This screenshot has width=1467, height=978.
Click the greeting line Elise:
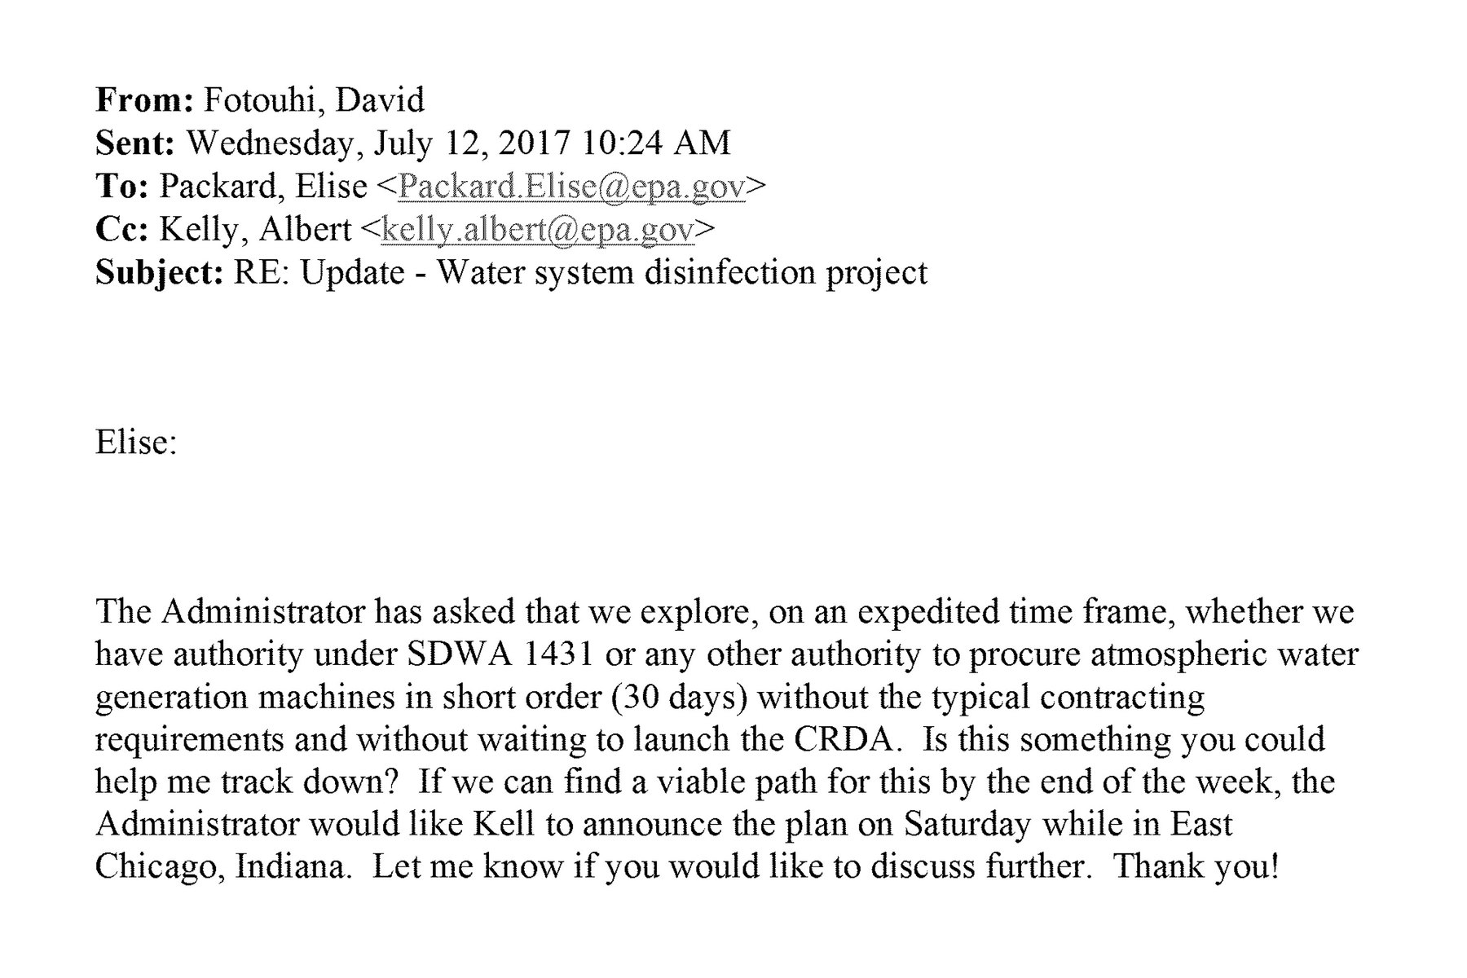[x=136, y=443]
